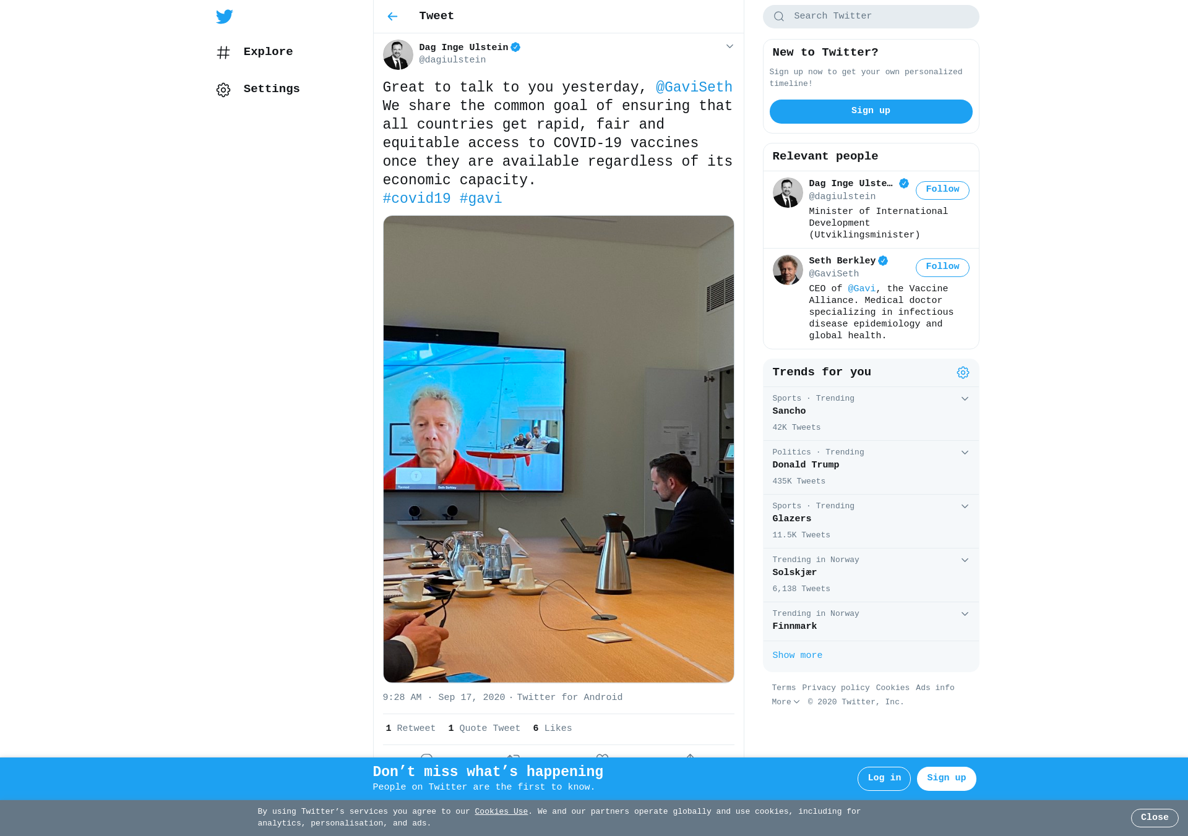Open the #covid19 hashtag
Screen dimensions: 1188x836
pos(416,198)
